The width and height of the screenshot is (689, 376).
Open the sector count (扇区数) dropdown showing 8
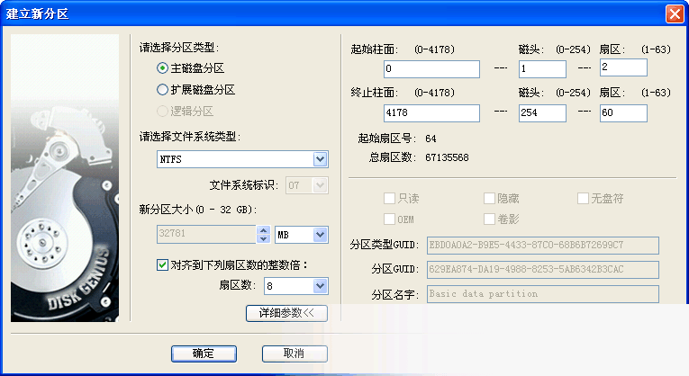pyautogui.click(x=320, y=286)
